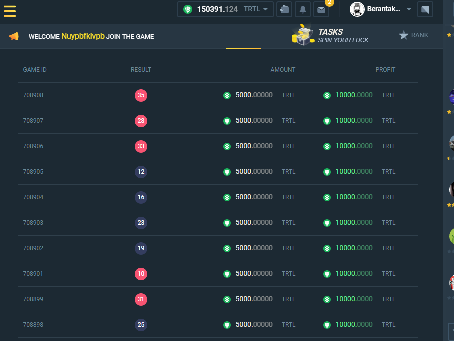Image resolution: width=454 pixels, height=341 pixels.
Task: Click the coin icon in 708905 amount
Action: coord(227,172)
